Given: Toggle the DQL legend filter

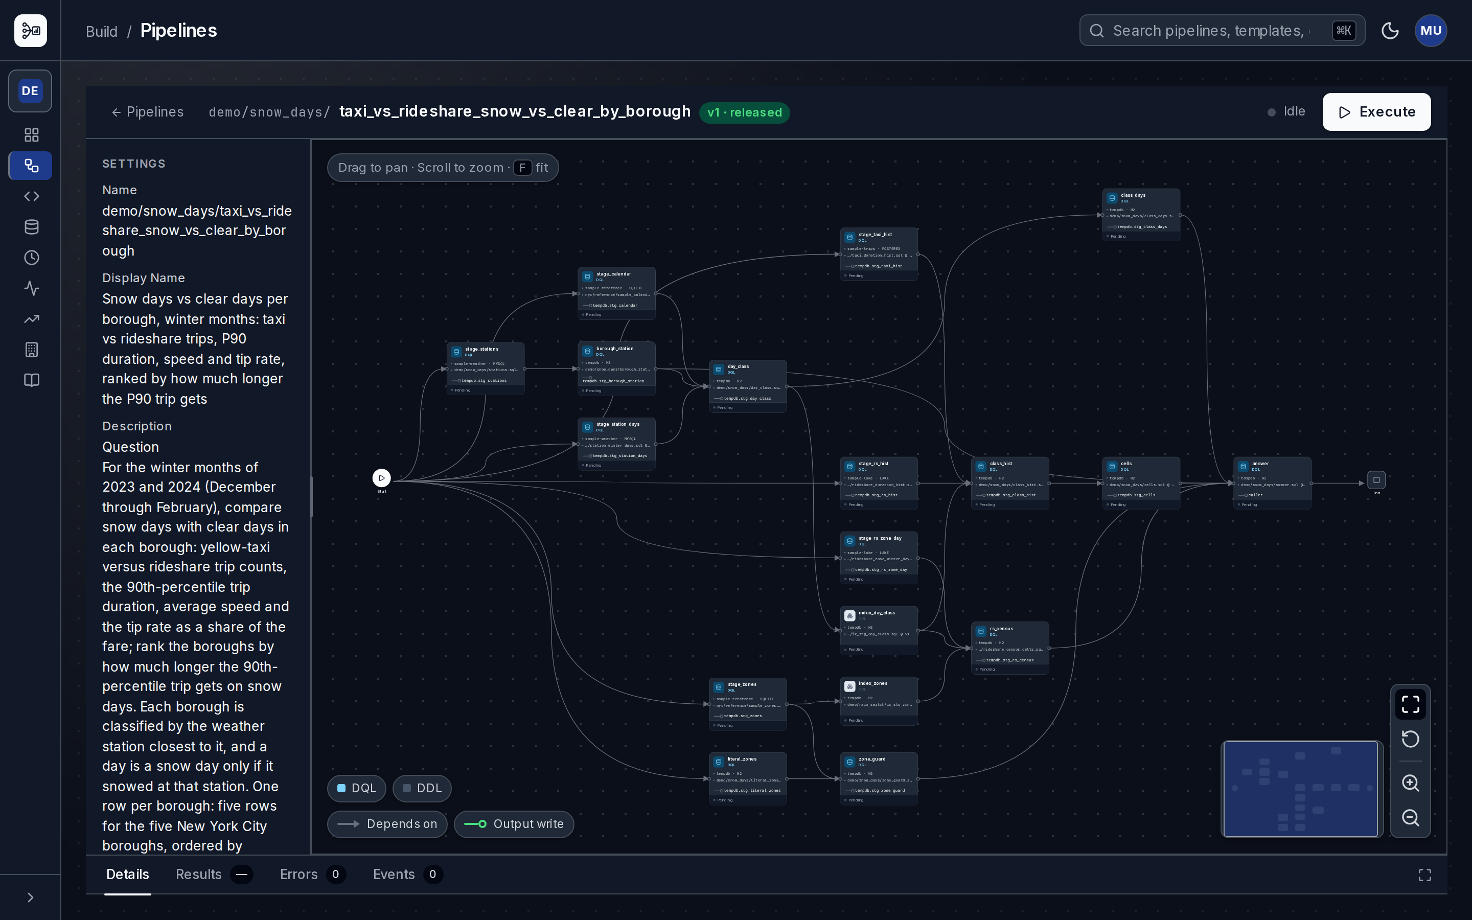Looking at the screenshot, I should 356,788.
